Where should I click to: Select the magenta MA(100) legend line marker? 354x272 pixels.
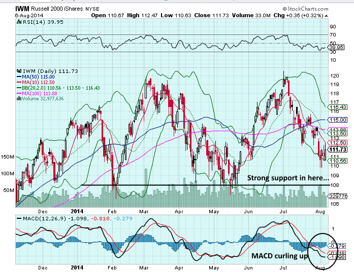(19, 93)
